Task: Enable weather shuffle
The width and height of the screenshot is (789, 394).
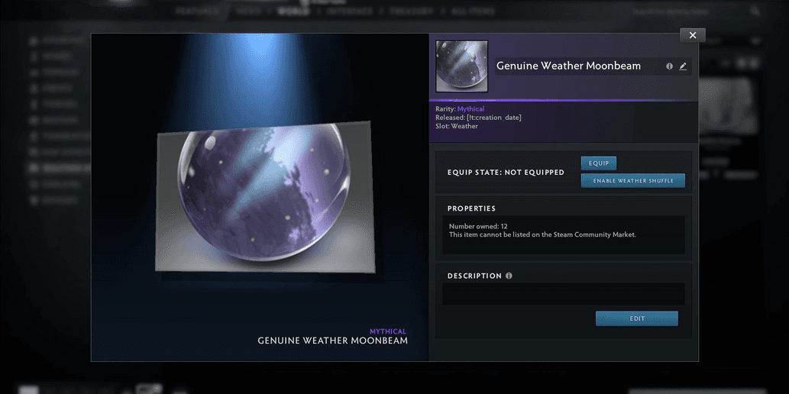Action: tap(633, 180)
